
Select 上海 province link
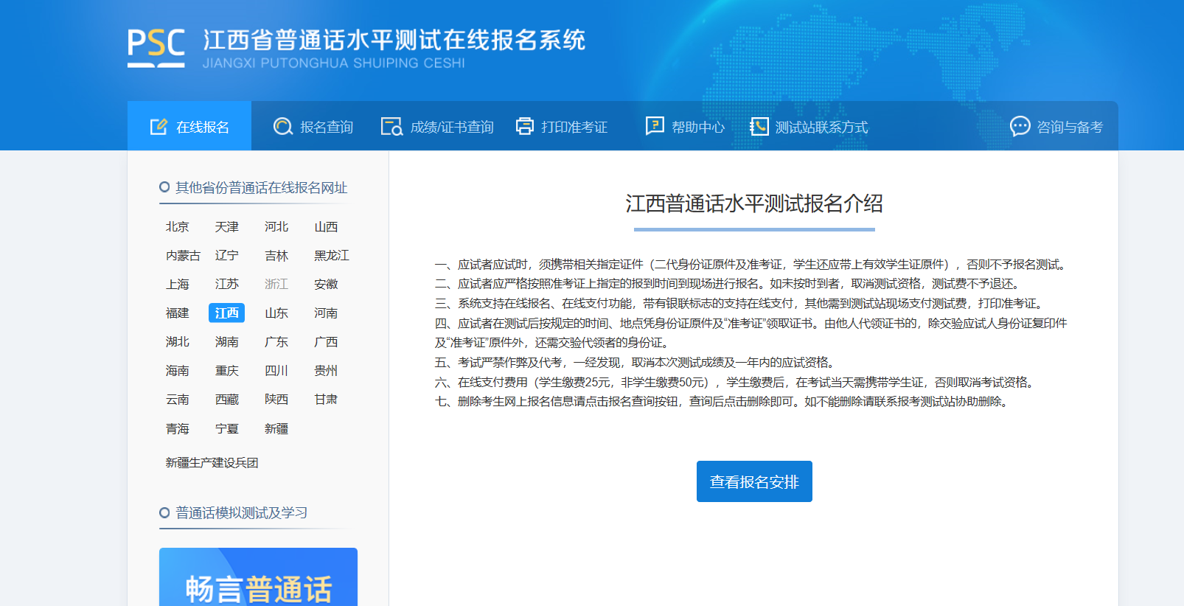[177, 284]
